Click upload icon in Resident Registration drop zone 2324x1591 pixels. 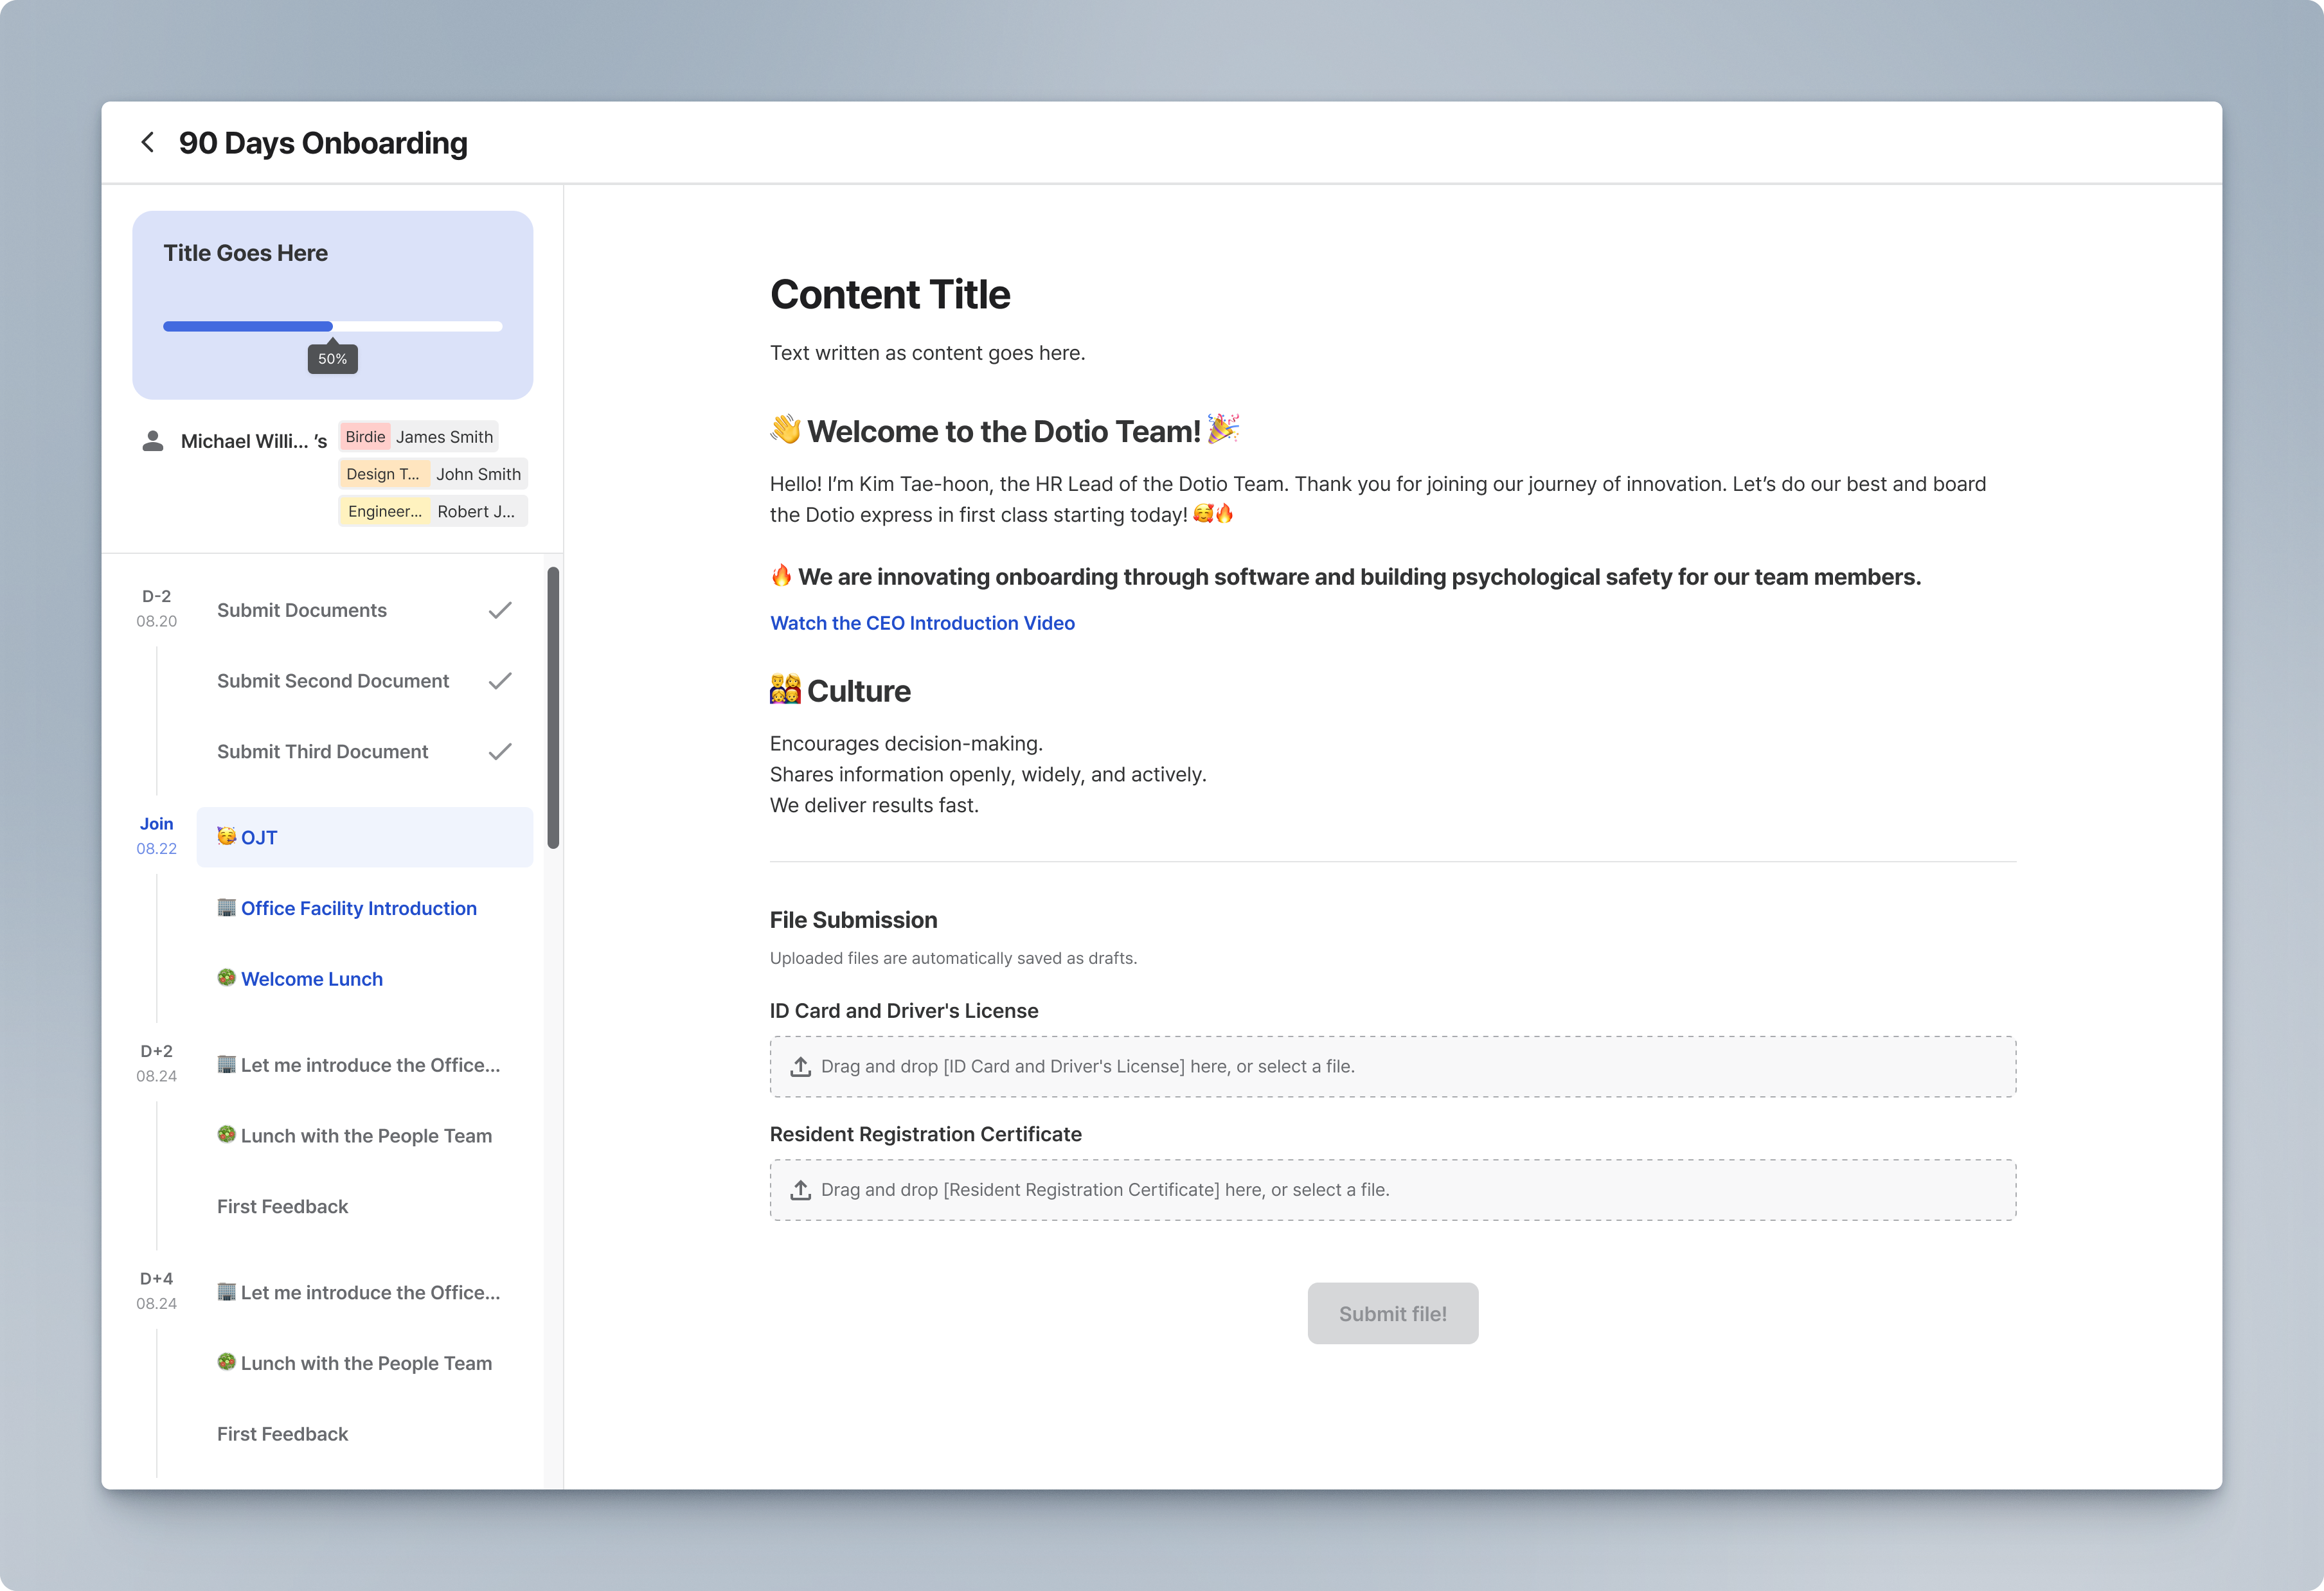[800, 1190]
